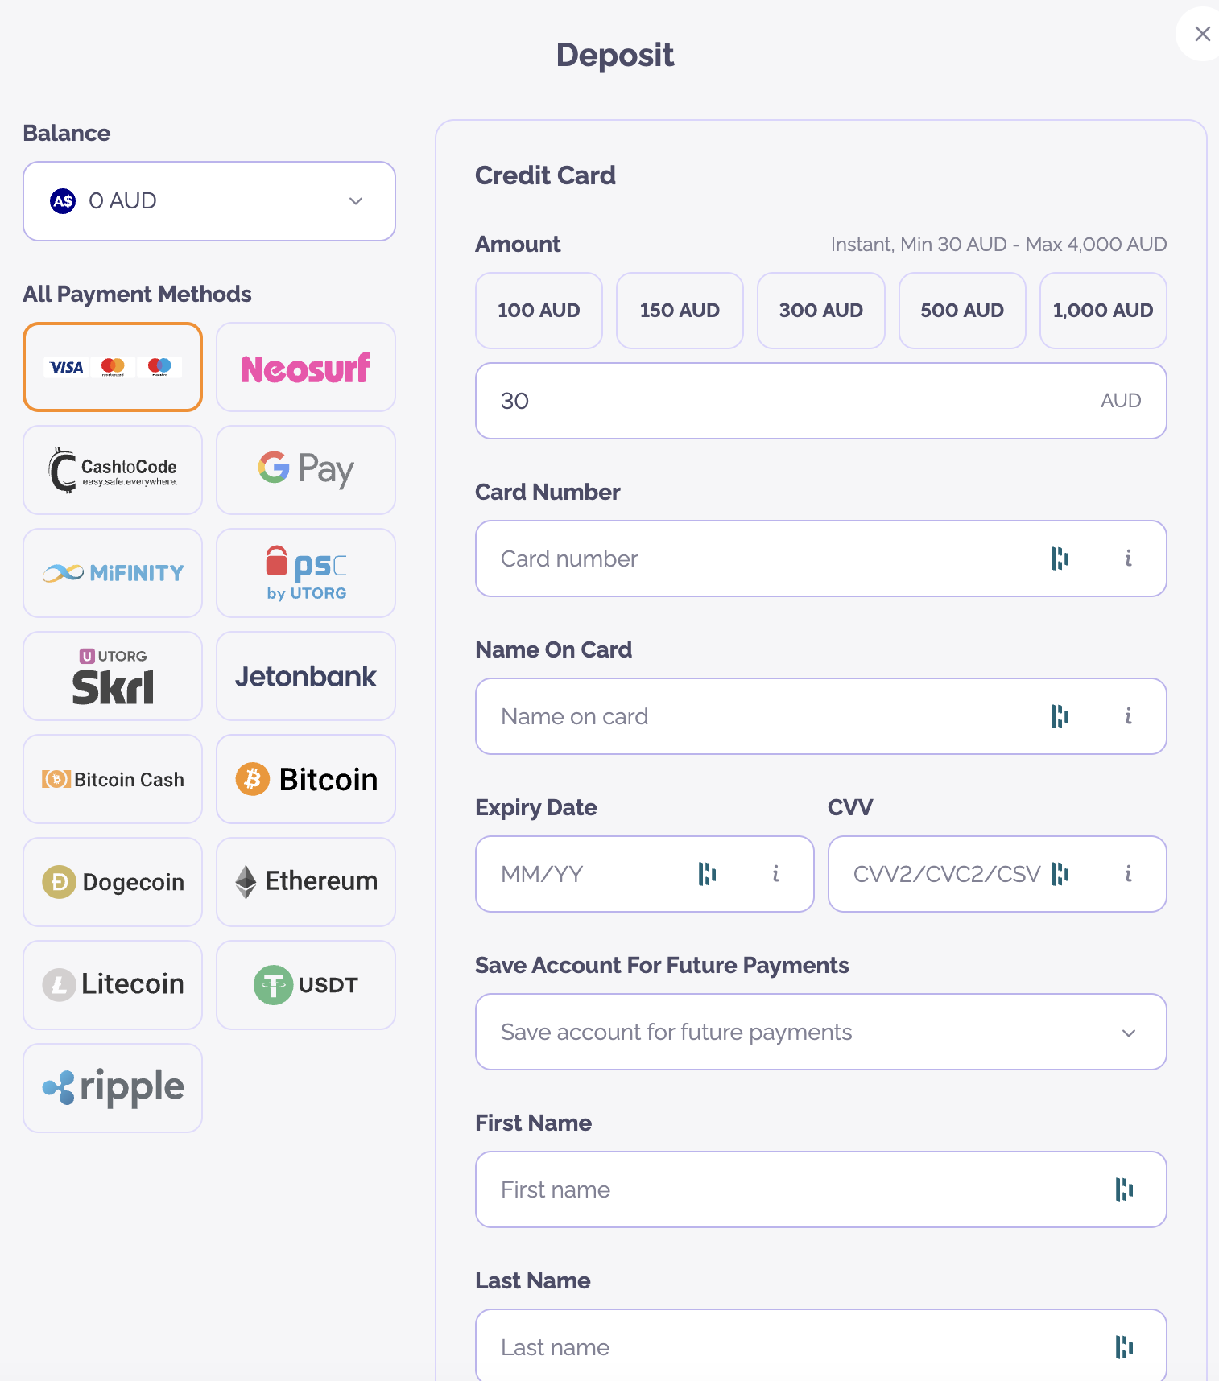The image size is (1219, 1381).
Task: Select the 100 AUD amount preset
Action: (539, 311)
